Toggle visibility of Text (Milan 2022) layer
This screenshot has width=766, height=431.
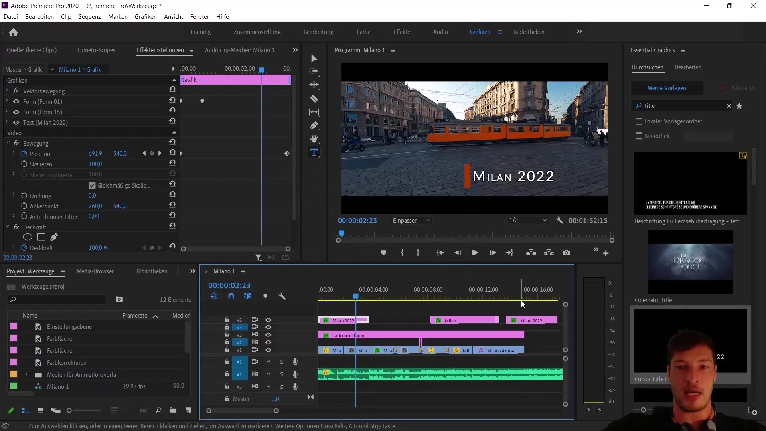[16, 122]
